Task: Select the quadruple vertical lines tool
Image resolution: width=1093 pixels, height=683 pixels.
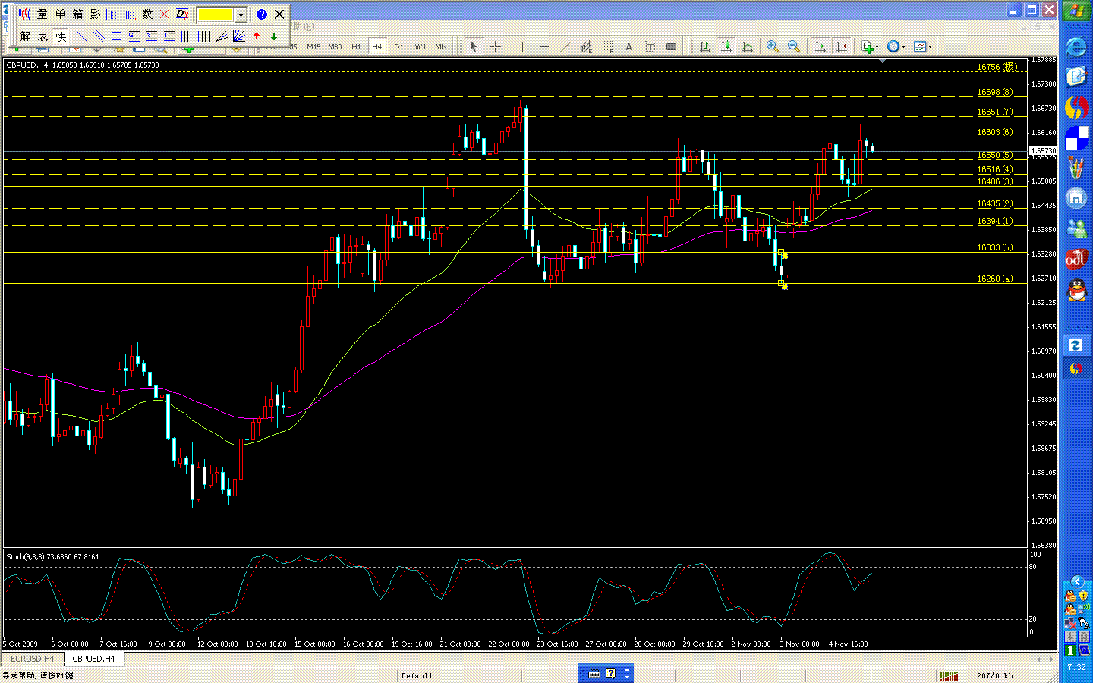Action: (x=203, y=36)
